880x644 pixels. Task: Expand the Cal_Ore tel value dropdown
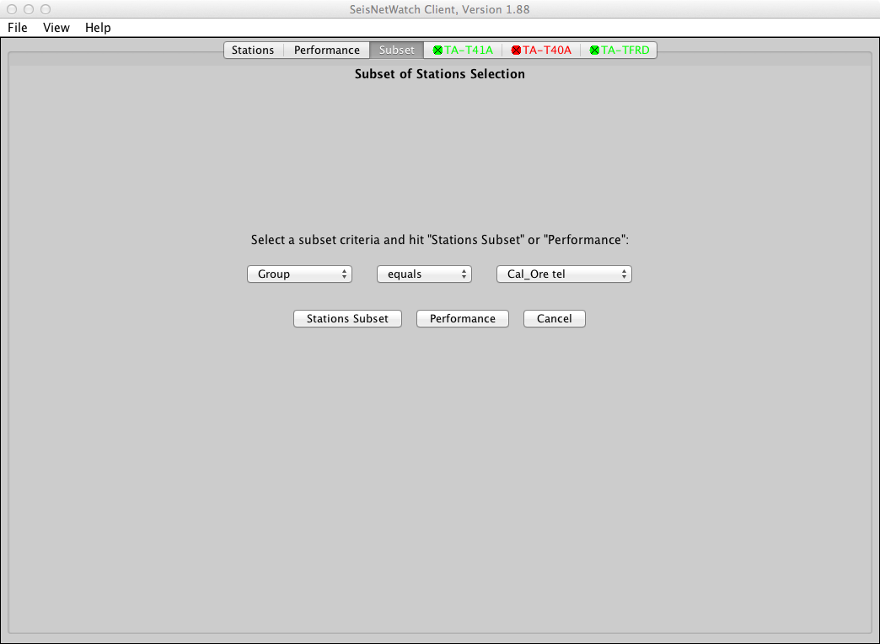(564, 274)
